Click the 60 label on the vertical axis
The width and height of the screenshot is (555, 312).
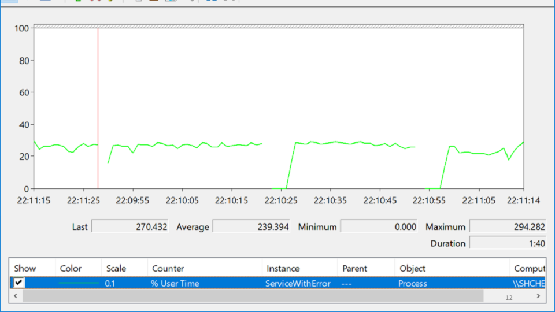point(24,92)
